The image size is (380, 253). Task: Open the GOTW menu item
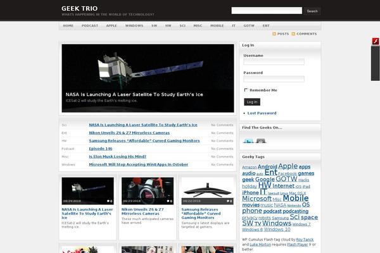[x=249, y=26]
